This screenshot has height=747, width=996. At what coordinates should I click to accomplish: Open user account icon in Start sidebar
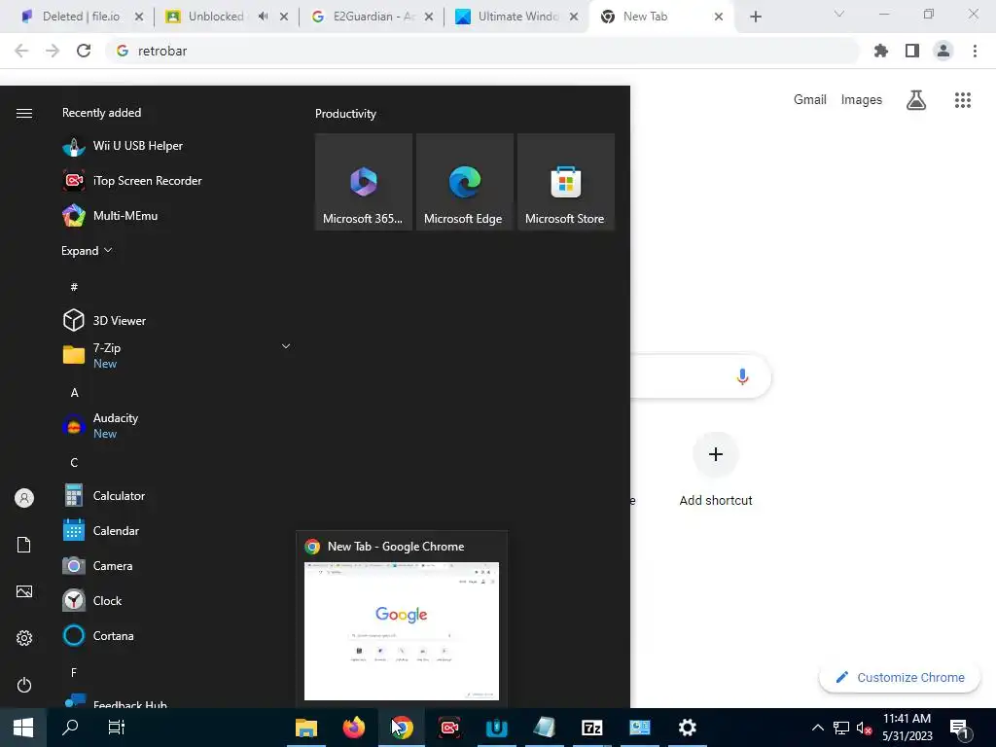[x=24, y=498]
